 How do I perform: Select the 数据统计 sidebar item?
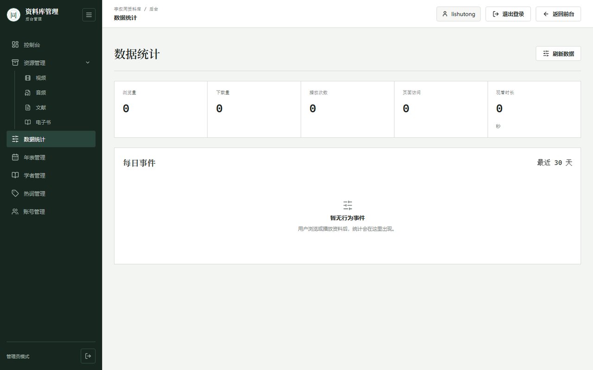click(x=51, y=139)
